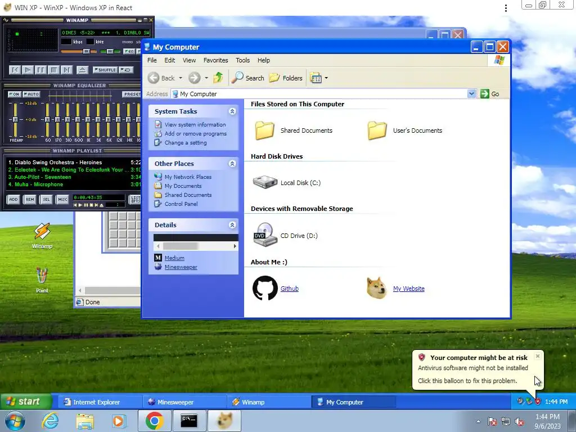Click the Go button
This screenshot has width=576, height=432.
click(x=490, y=94)
